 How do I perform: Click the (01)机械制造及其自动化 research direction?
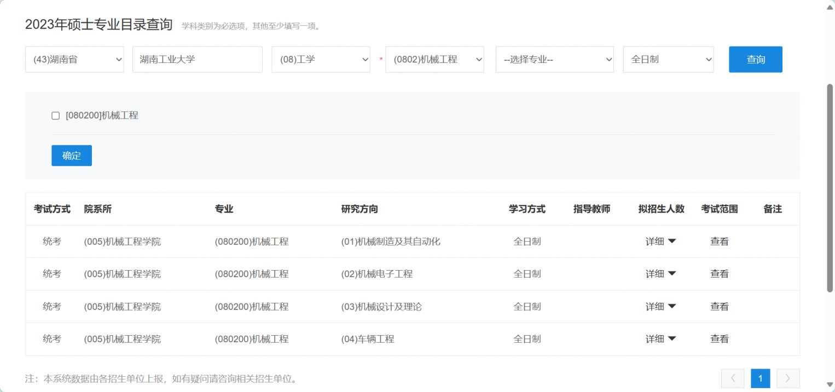[x=391, y=241]
